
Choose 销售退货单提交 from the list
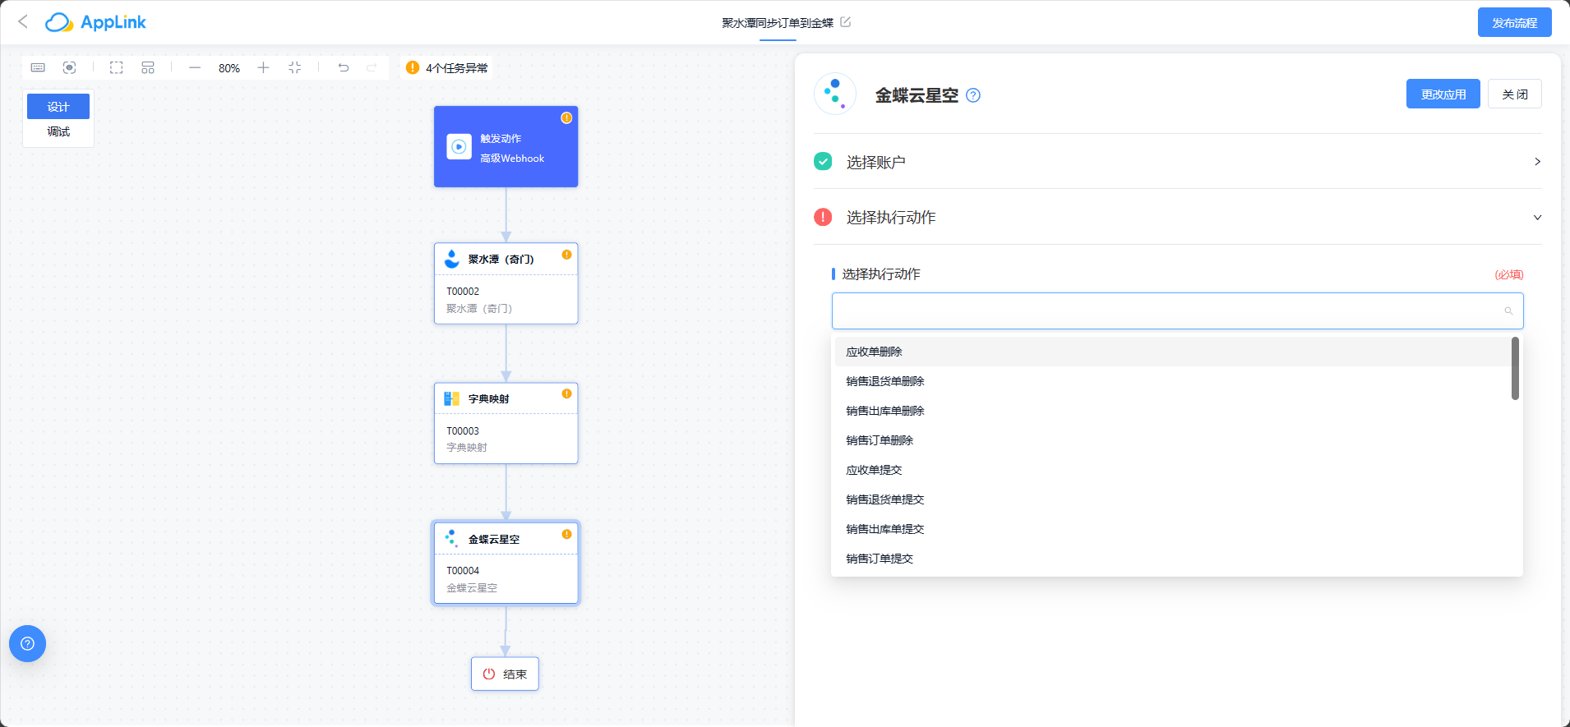pos(1174,499)
